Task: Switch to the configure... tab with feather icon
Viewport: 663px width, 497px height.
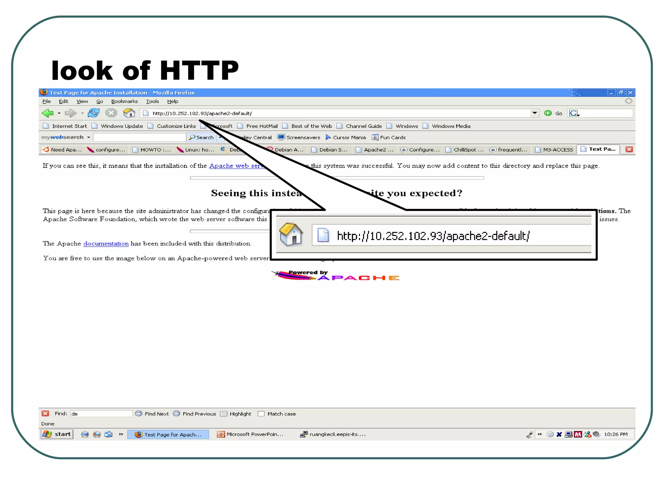Action: pos(106,149)
